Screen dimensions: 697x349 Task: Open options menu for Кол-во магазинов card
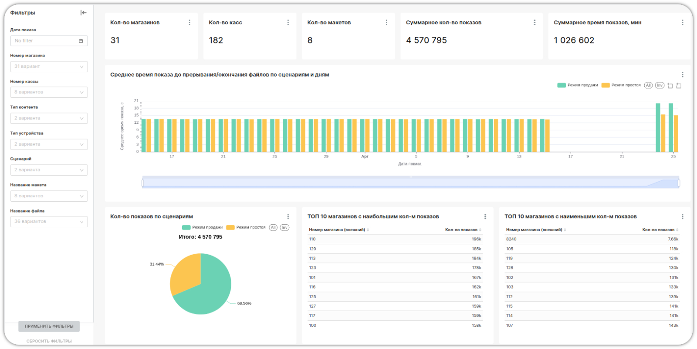point(189,23)
